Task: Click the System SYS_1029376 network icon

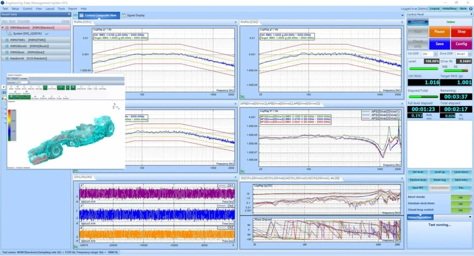Action: coord(10,34)
